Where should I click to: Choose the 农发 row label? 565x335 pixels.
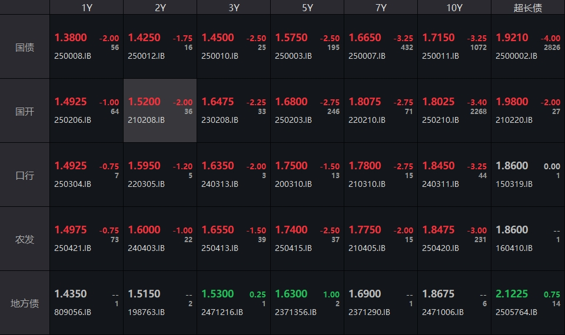tap(25, 239)
